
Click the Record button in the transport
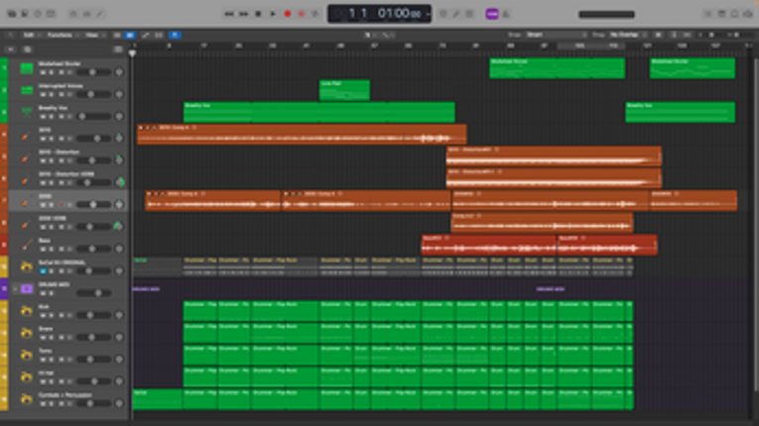tap(288, 14)
